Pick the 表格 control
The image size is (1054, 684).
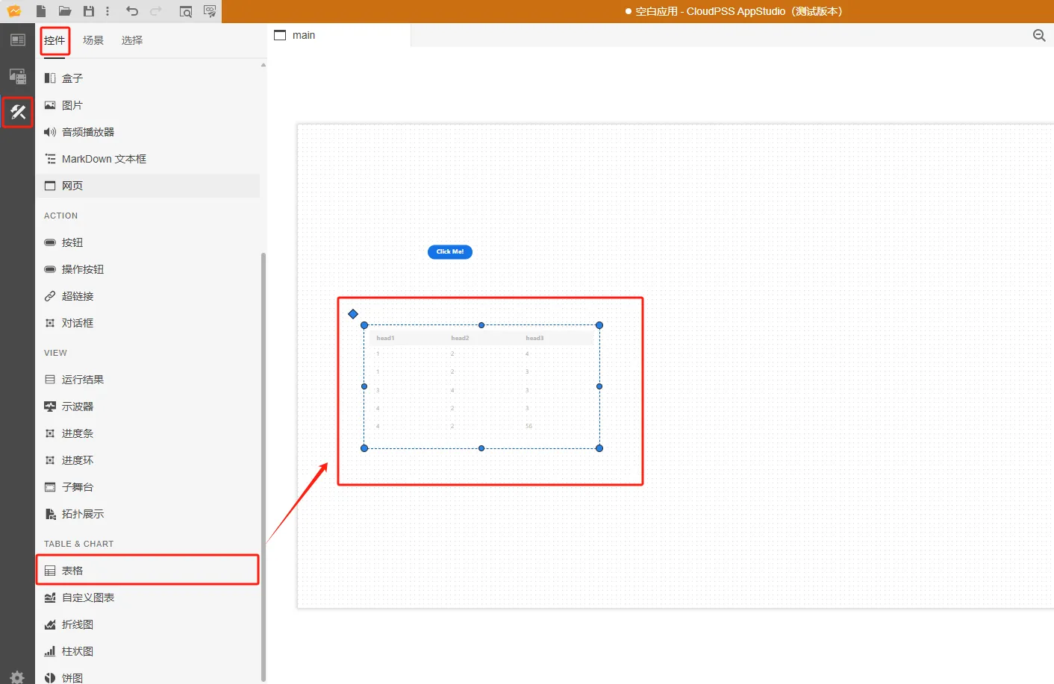148,571
